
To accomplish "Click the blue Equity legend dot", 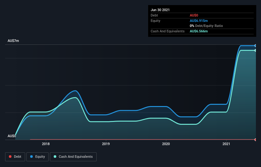I will click(x=31, y=157).
